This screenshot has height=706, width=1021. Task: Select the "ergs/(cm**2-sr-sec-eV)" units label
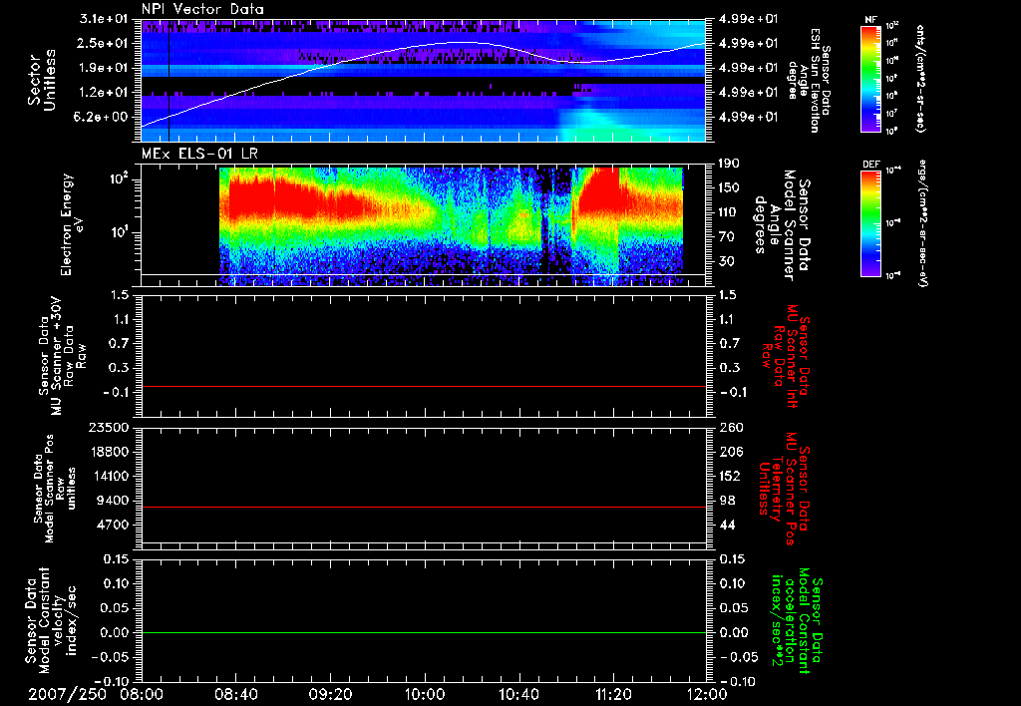point(922,223)
